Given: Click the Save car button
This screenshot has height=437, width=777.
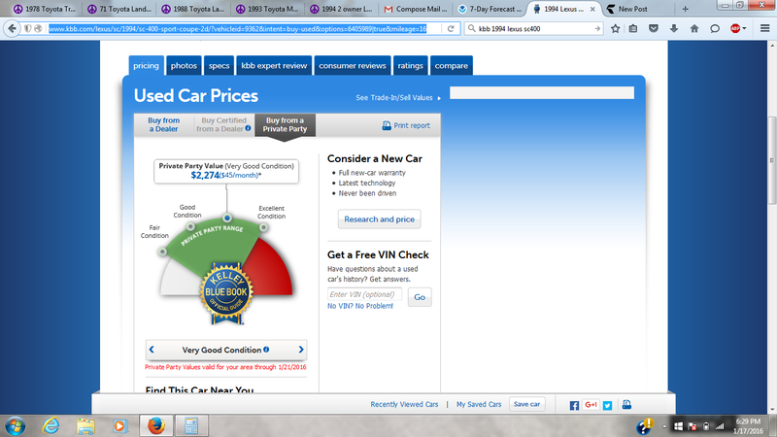Looking at the screenshot, I should tap(526, 404).
